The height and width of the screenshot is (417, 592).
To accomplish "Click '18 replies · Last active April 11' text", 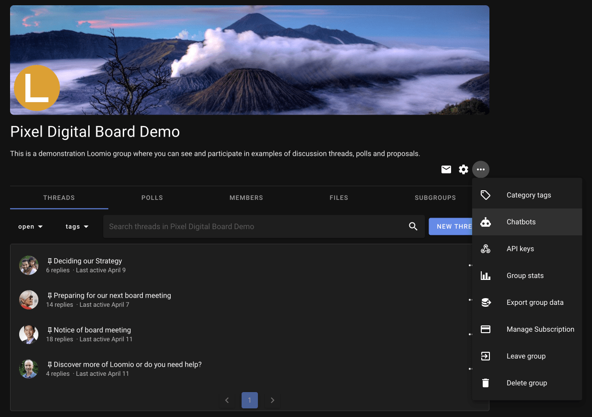I will tap(89, 339).
